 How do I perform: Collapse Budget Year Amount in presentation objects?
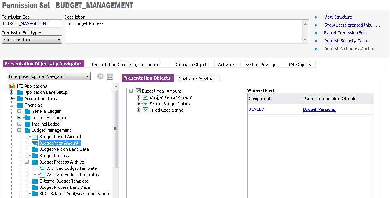pyautogui.click(x=131, y=91)
